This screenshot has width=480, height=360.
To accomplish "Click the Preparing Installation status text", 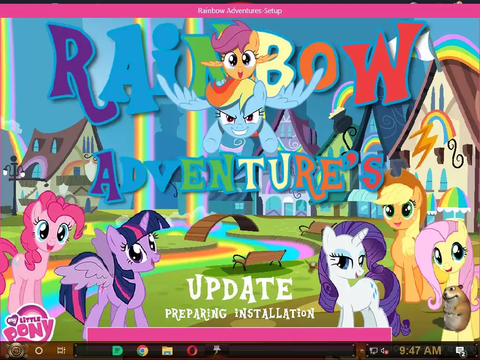I will [x=240, y=314].
